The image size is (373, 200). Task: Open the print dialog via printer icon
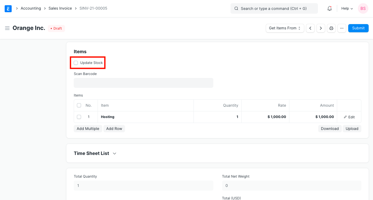point(331,28)
